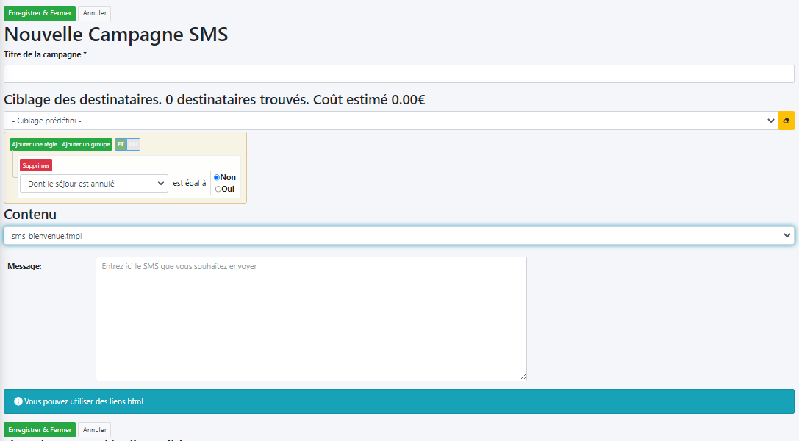The image size is (799, 441).
Task: Click the info icon in the teal banner
Action: pos(18,401)
